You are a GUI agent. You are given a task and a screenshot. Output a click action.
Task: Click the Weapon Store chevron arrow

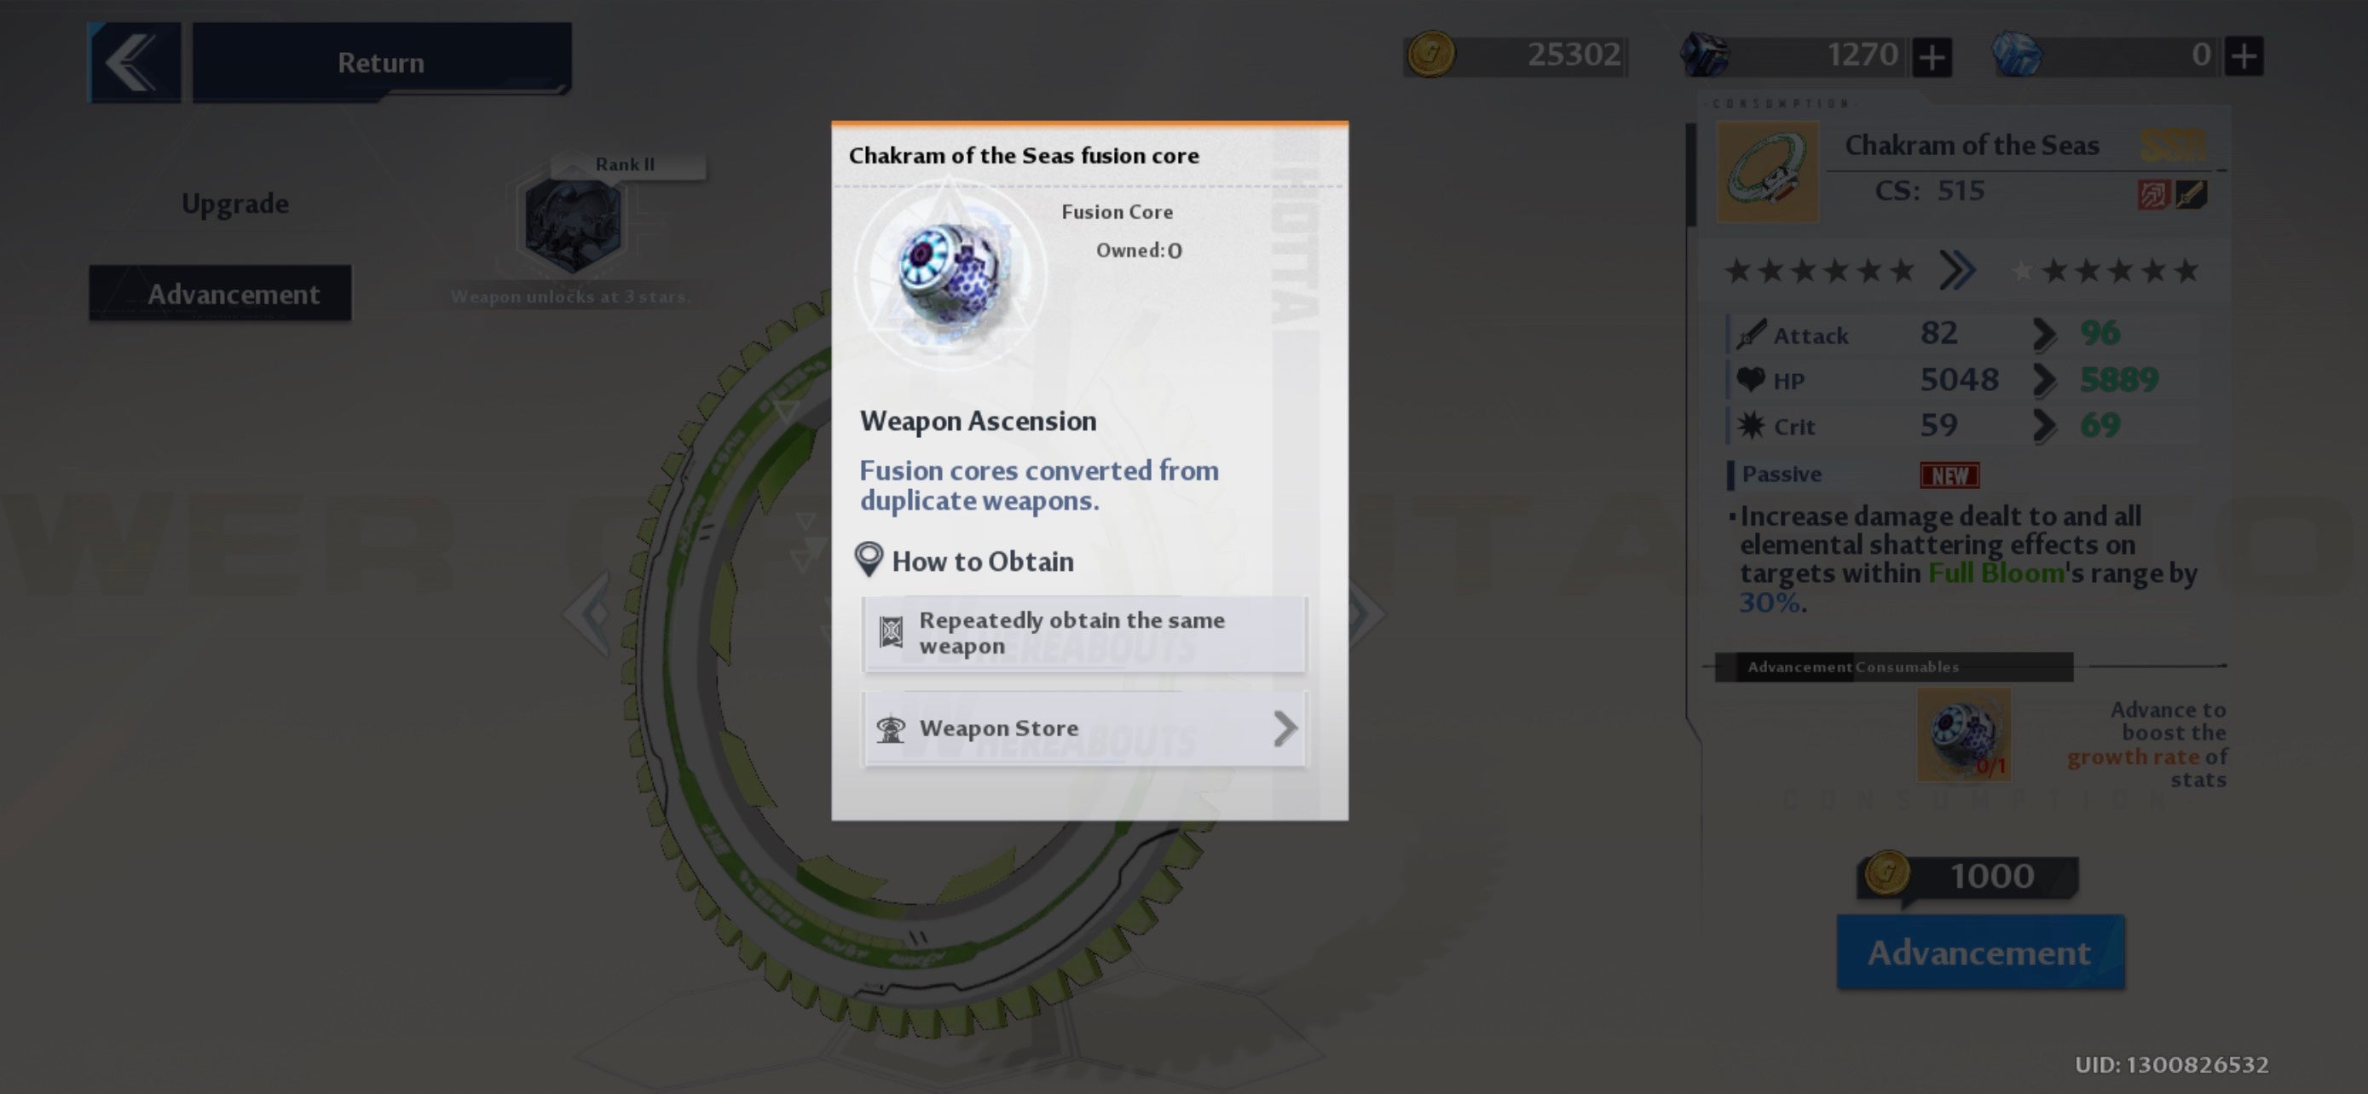[x=1285, y=728]
